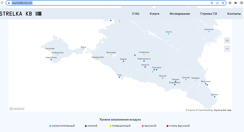
Task: Open the browser side panel icon
Action: tap(241, 3)
